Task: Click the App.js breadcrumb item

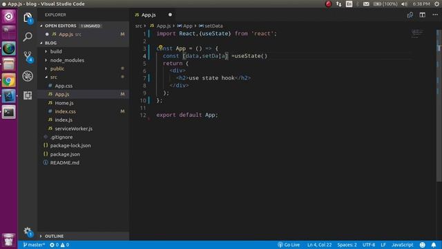Action: [160, 26]
